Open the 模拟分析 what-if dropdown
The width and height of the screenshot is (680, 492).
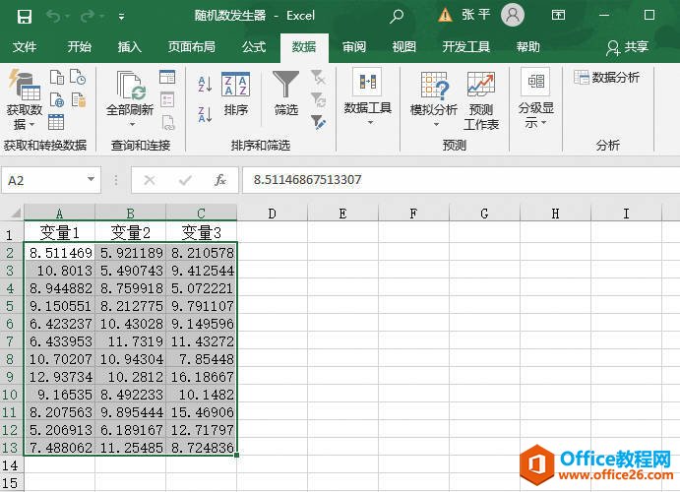click(x=434, y=98)
